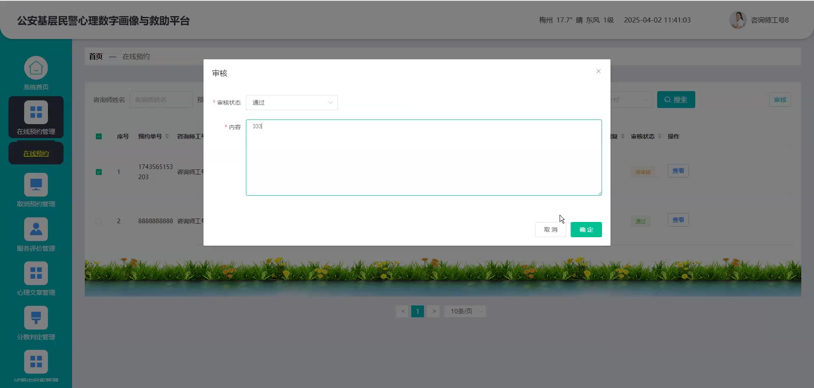Screen dimensions: 814x388
Task: Click the 梅州 weather info text
Action: 577,20
